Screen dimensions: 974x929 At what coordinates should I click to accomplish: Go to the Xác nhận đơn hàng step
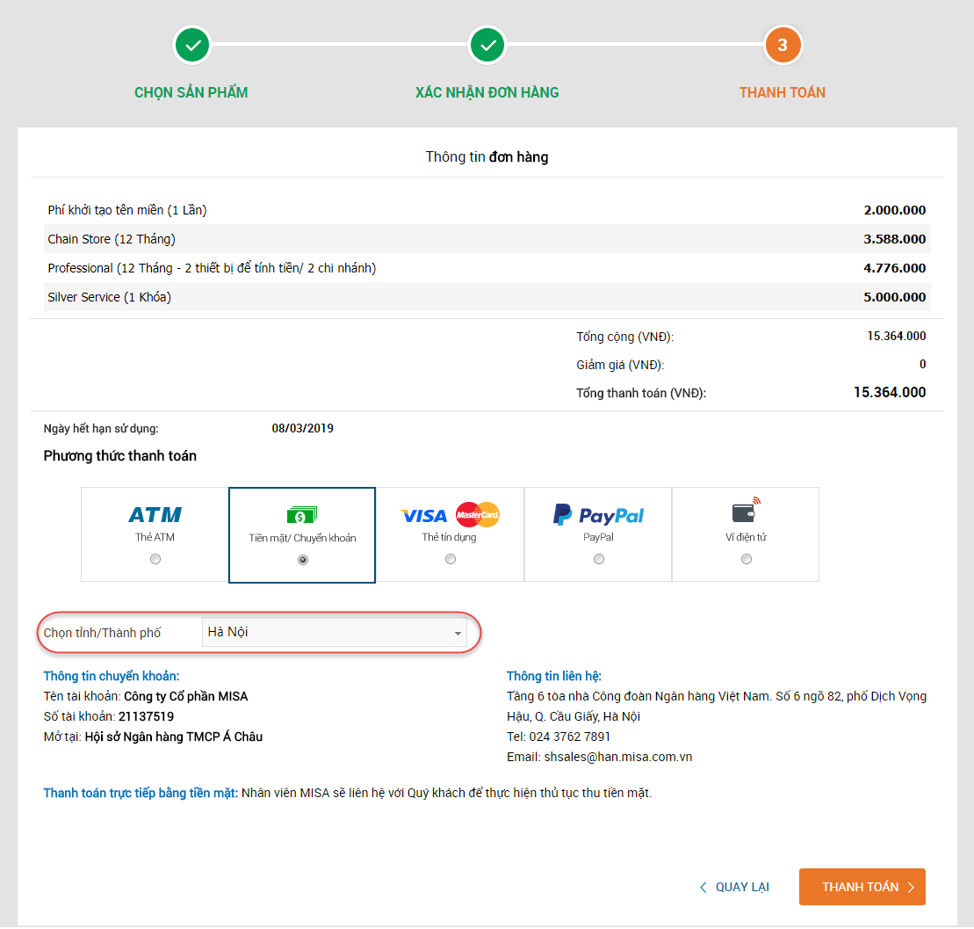487,92
